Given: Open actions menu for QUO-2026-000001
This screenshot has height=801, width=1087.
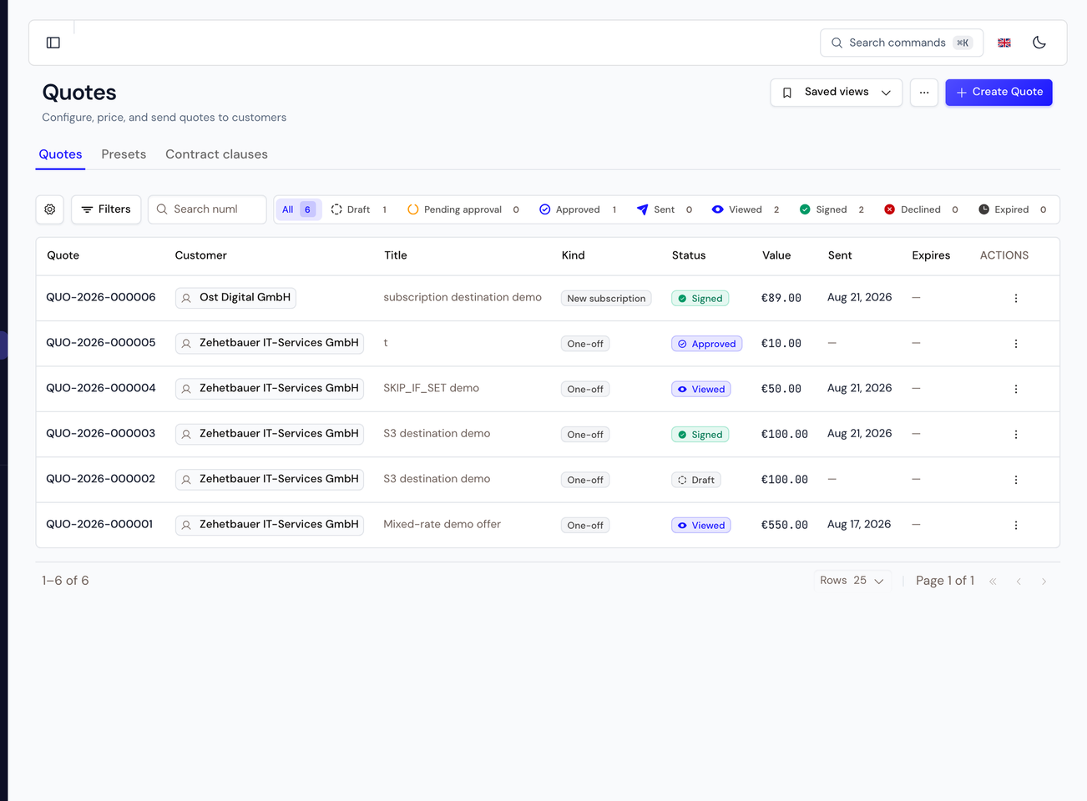Looking at the screenshot, I should (x=1016, y=526).
